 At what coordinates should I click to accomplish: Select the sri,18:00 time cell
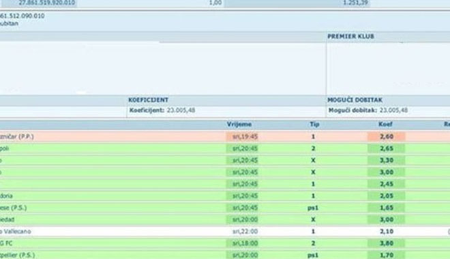point(245,243)
